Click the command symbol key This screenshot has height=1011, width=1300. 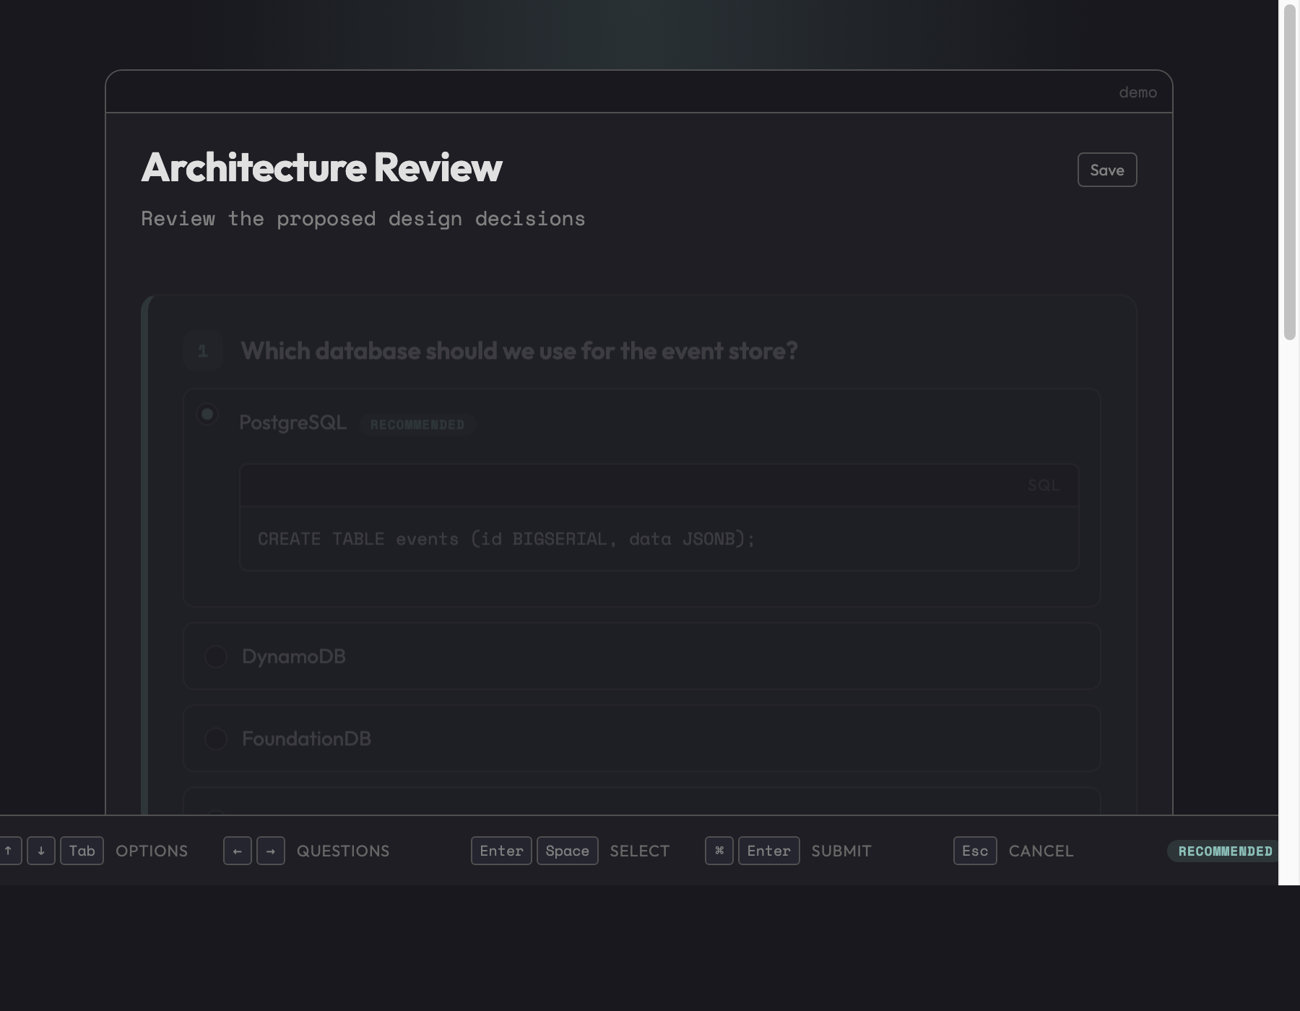[719, 851]
